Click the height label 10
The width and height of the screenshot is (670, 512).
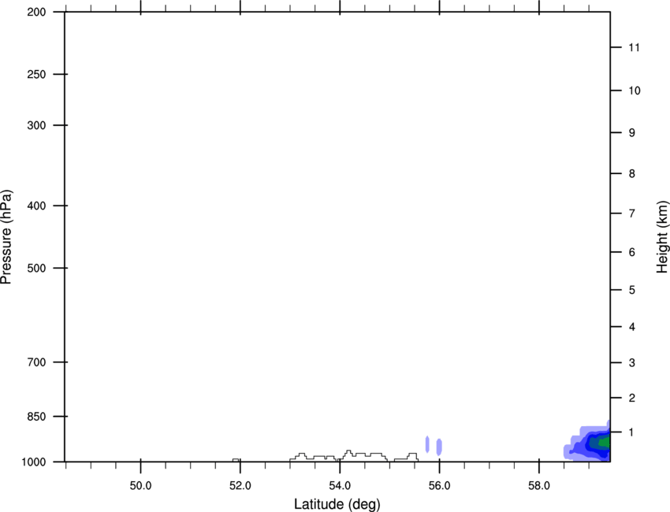[x=635, y=91]
